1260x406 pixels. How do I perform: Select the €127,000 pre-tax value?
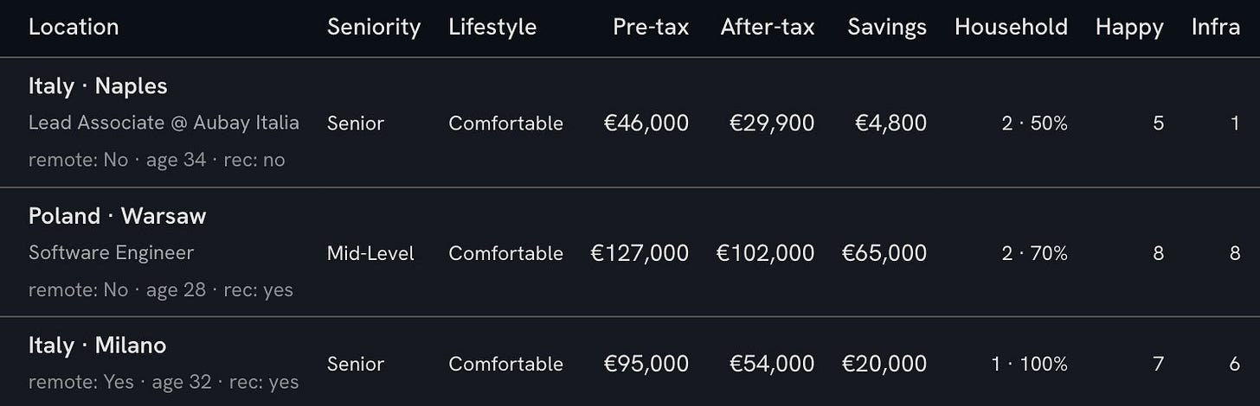pos(640,253)
